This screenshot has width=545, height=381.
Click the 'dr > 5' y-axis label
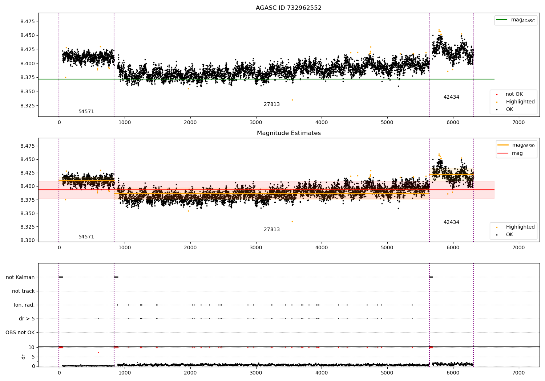tap(27, 319)
